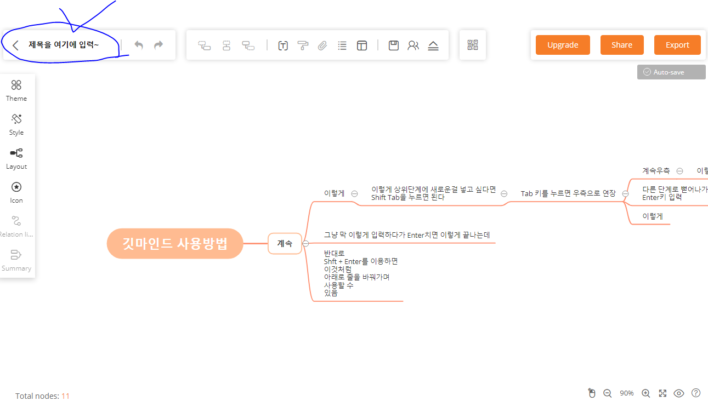Viewport: 708px width, 401px height.
Task: Toggle the Auto-save indicator
Action: pyautogui.click(x=671, y=72)
